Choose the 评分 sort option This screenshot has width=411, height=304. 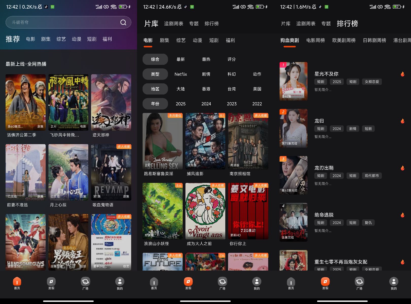point(231,59)
